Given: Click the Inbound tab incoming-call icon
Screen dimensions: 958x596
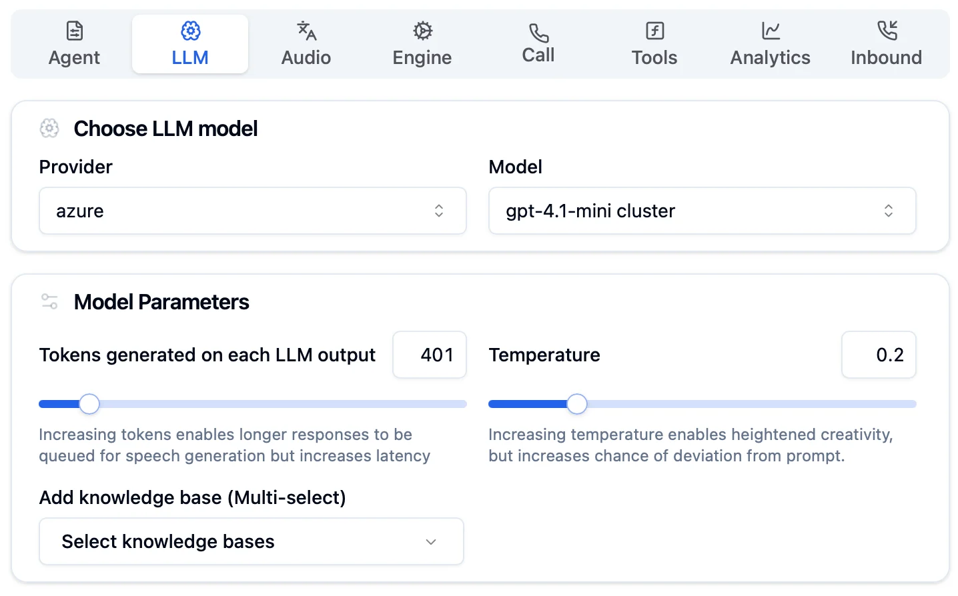Looking at the screenshot, I should (x=887, y=31).
